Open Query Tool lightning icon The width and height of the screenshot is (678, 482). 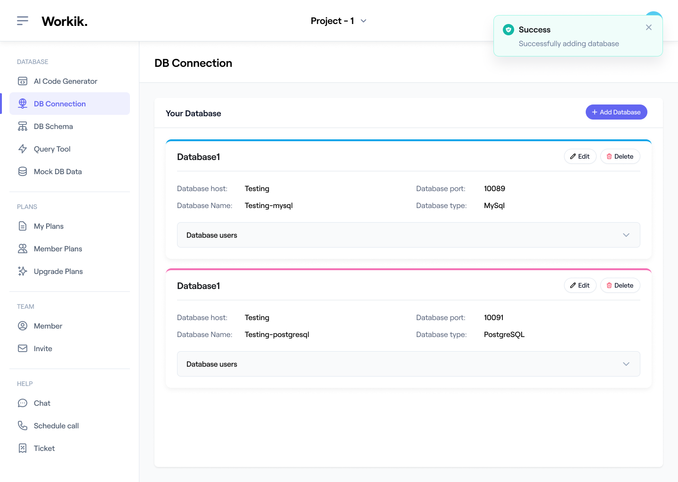coord(23,149)
